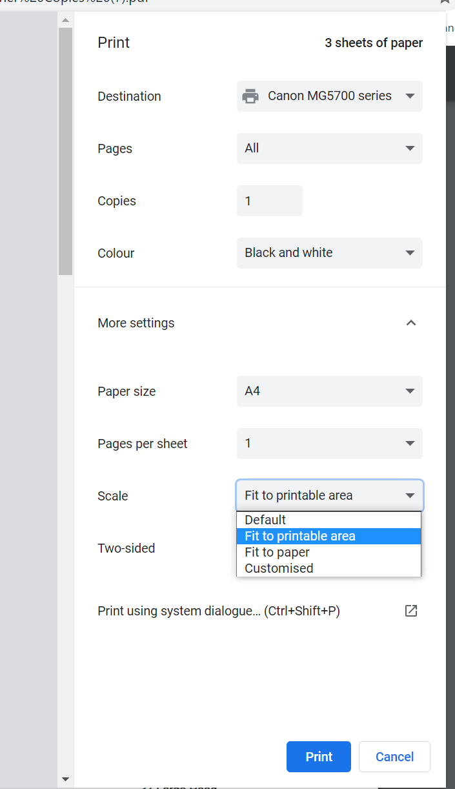Viewport: 455px width, 789px height.
Task: Click the scroll-up arrow of the preview scrollbar
Action: (65, 20)
